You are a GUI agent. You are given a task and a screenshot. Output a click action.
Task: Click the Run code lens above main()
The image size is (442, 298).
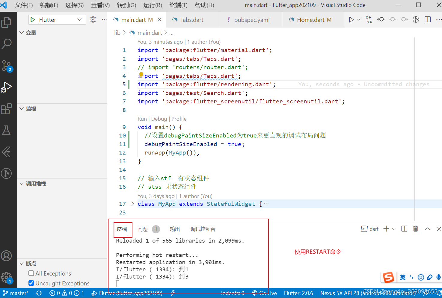coord(142,119)
